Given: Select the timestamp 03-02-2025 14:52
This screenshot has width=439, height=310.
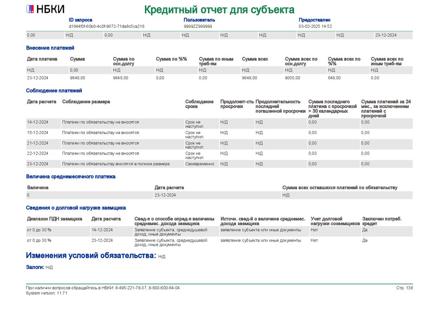Looking at the screenshot, I should click(315, 26).
